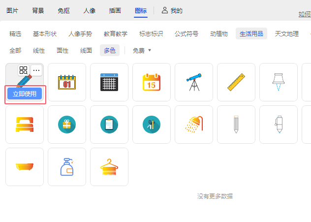Filter icons by 线性 style
Screen dimensions: 311x222
[39, 50]
